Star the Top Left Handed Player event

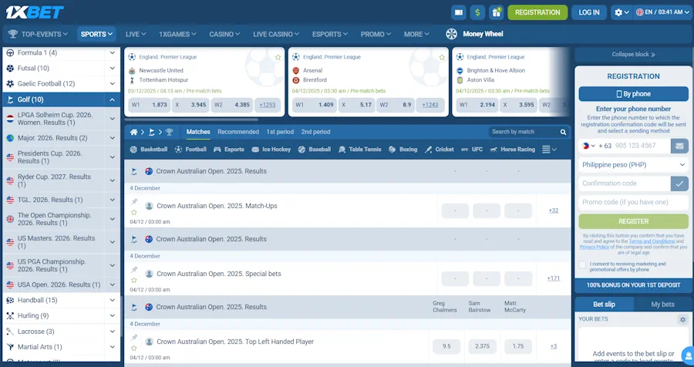point(134,348)
